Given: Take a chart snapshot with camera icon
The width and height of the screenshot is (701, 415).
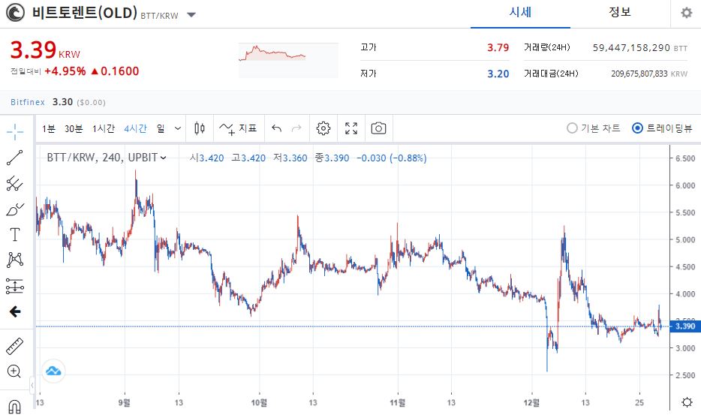Looking at the screenshot, I should (x=379, y=129).
